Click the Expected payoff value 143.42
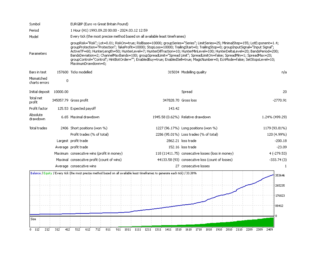317x253 pixels. click(x=174, y=108)
